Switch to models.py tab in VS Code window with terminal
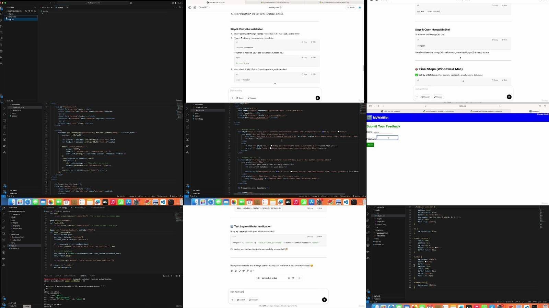Image resolution: width=549 pixels, height=308 pixels. 81,208
